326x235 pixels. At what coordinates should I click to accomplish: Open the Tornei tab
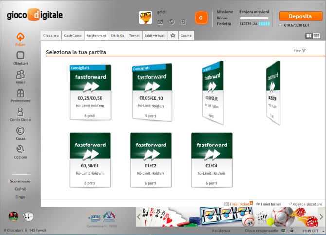(134, 36)
